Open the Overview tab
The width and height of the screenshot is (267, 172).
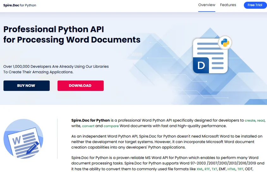(x=207, y=5)
